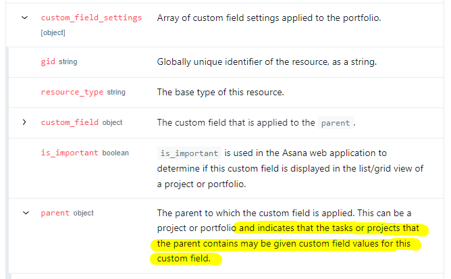Click the custom_field property name
Image resolution: width=451 pixels, height=279 pixels.
coord(70,122)
